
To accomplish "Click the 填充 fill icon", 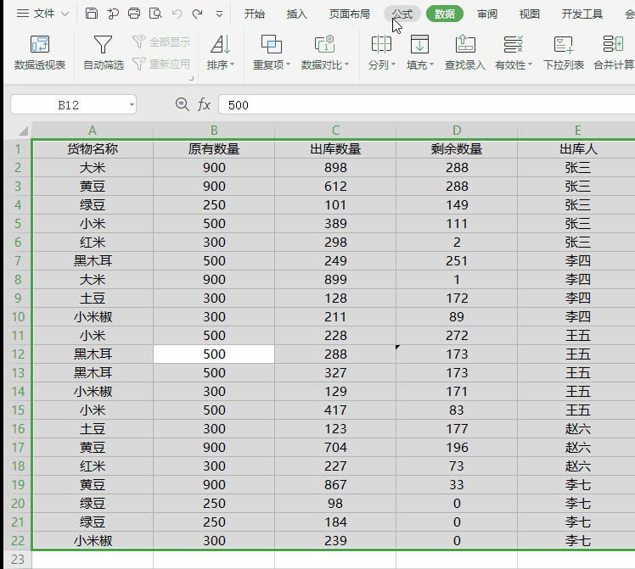I will pyautogui.click(x=419, y=44).
